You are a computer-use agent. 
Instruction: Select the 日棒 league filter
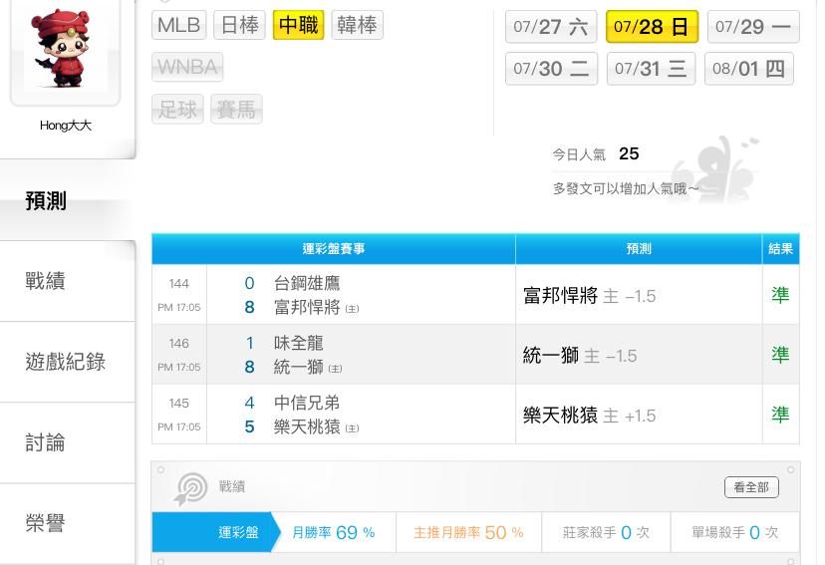coord(239,25)
